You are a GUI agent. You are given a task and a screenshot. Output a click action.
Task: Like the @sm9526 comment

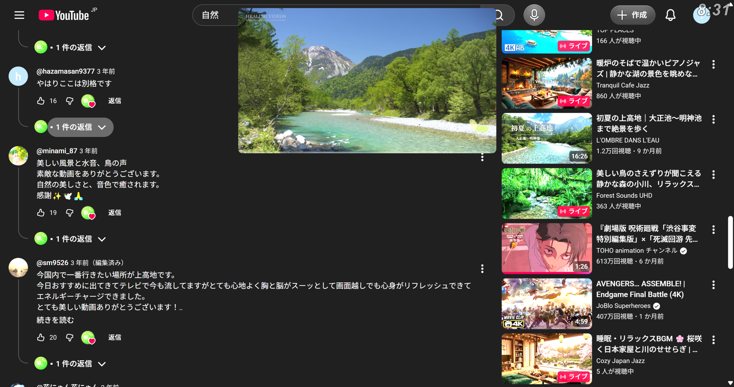(41, 337)
